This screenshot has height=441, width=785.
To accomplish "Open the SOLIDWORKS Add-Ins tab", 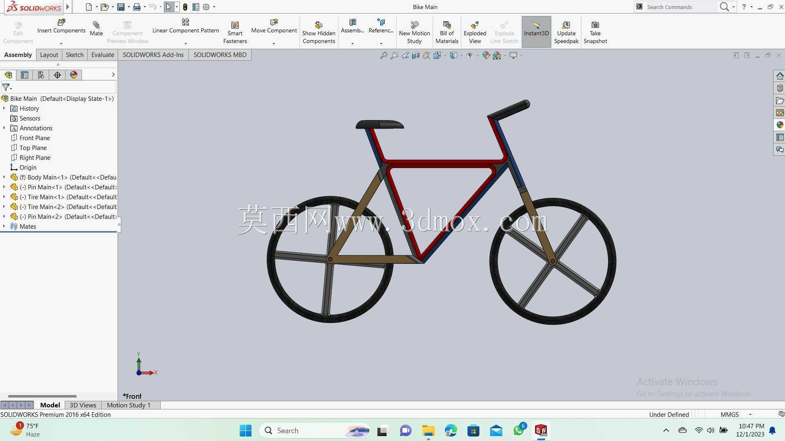I will click(153, 55).
